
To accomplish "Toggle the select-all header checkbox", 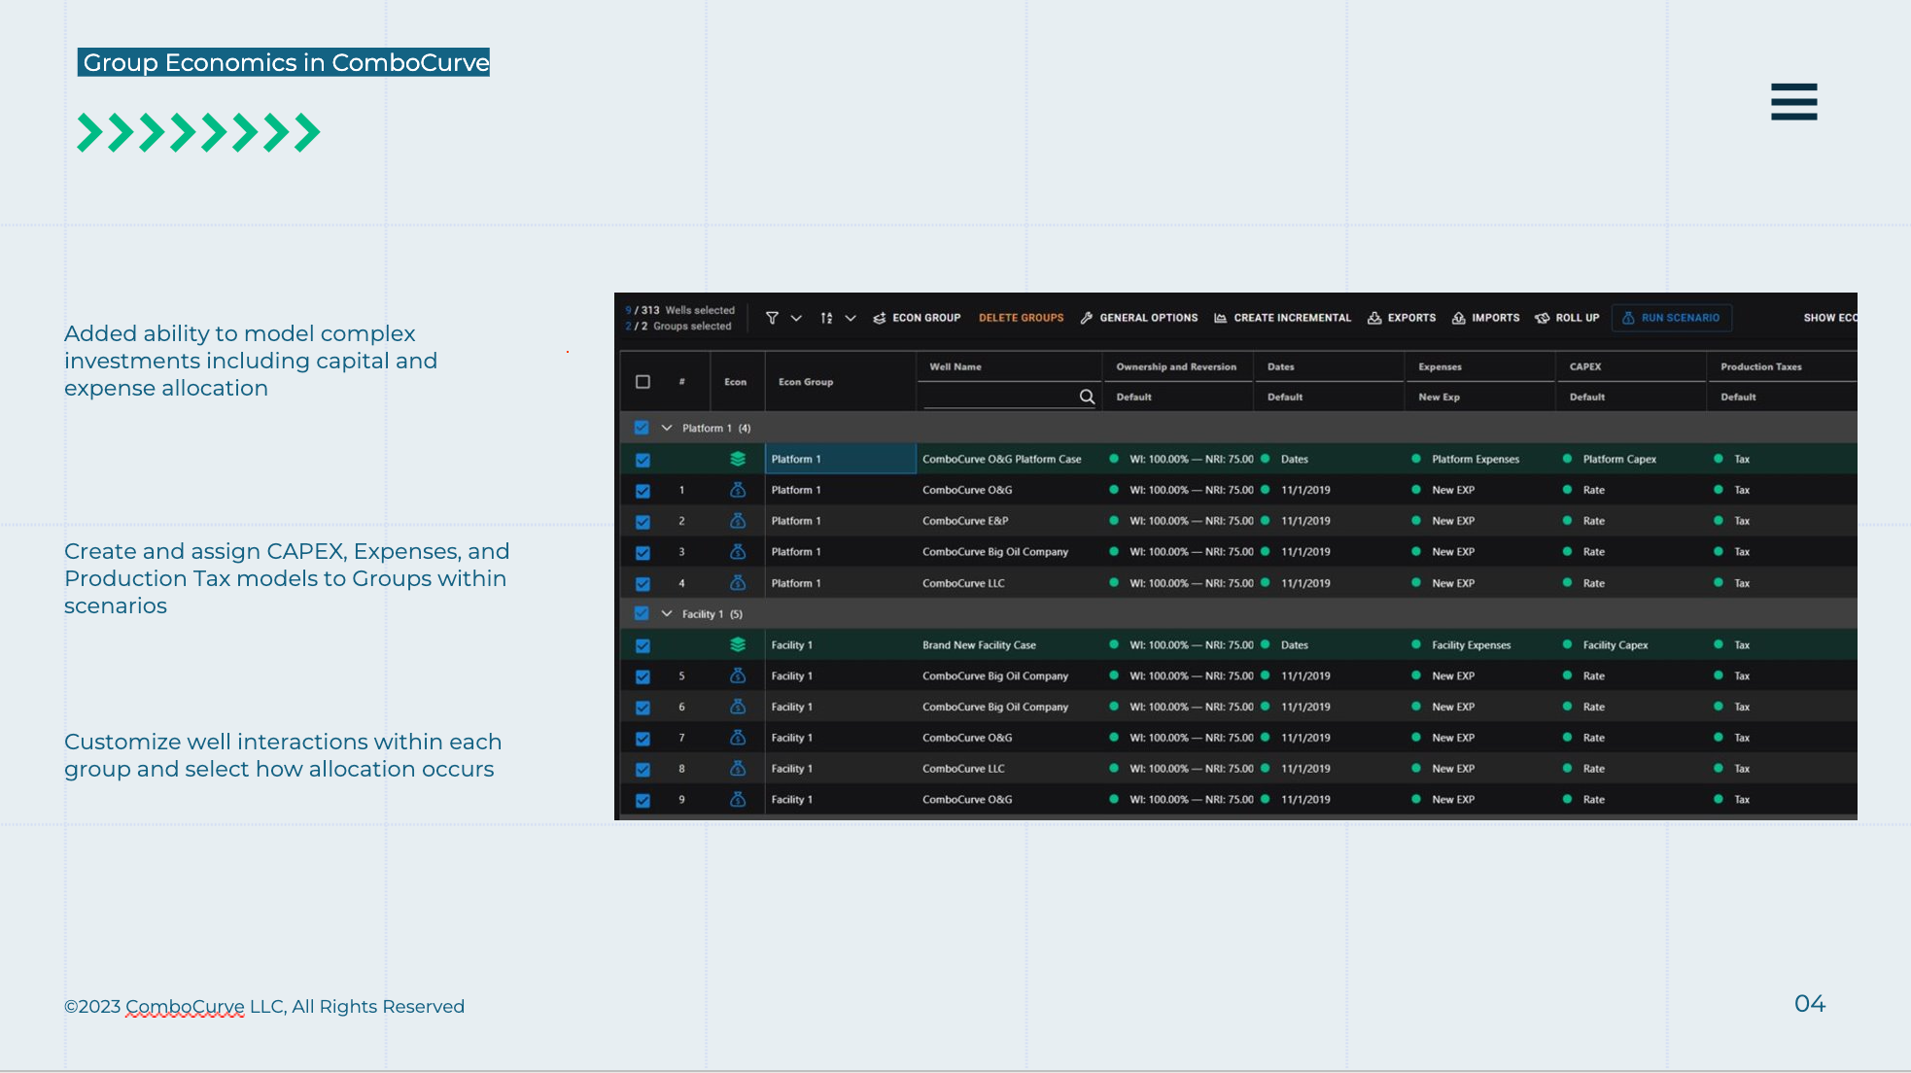I will click(643, 382).
